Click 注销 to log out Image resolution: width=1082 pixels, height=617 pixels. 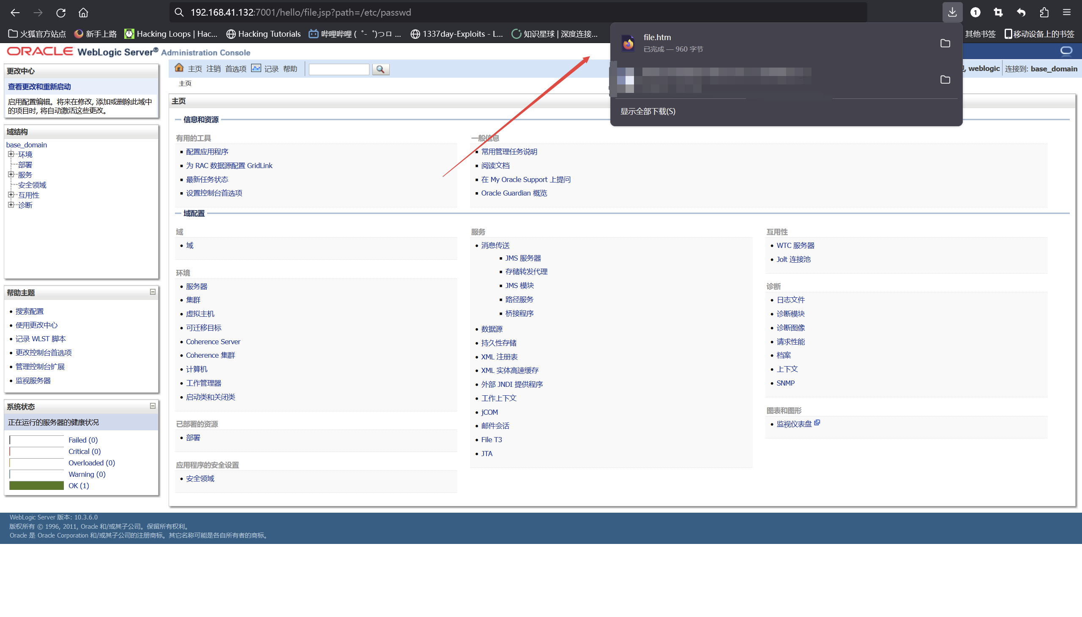[x=214, y=69]
